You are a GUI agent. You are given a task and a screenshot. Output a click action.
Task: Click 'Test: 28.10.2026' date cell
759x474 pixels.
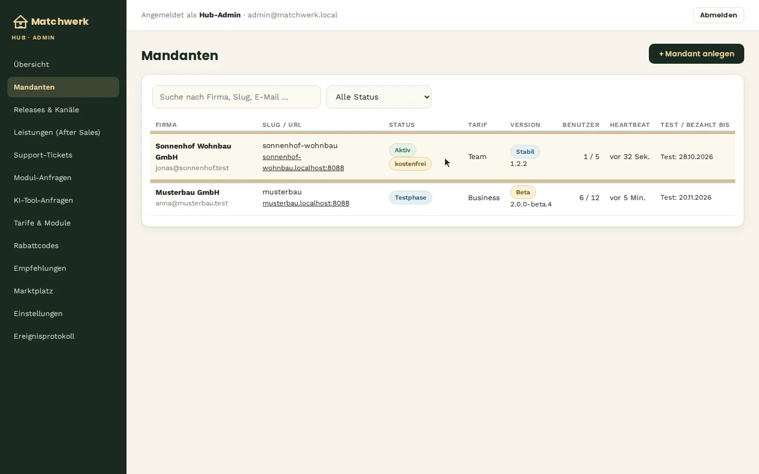687,157
